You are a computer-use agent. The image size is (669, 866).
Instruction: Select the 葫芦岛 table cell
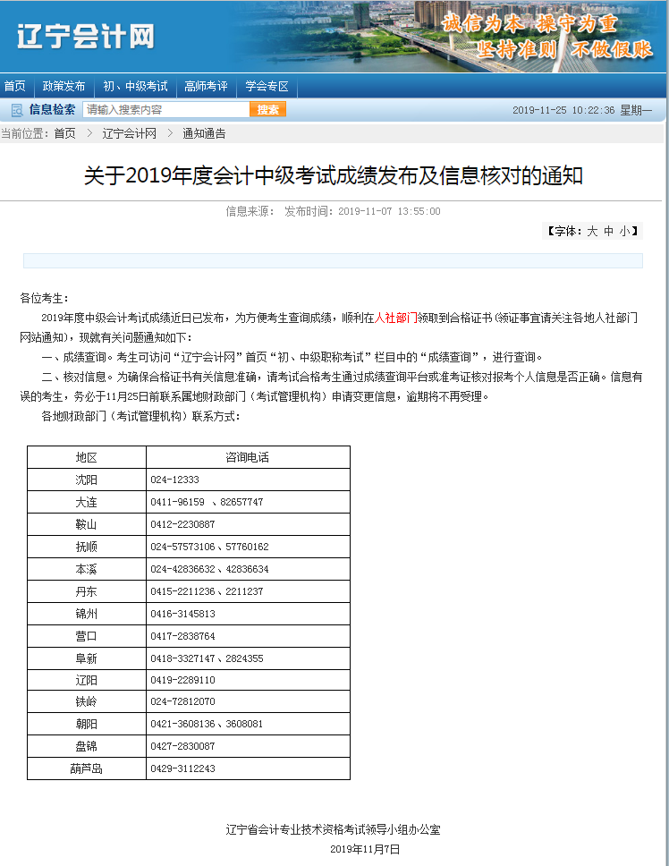coord(87,768)
